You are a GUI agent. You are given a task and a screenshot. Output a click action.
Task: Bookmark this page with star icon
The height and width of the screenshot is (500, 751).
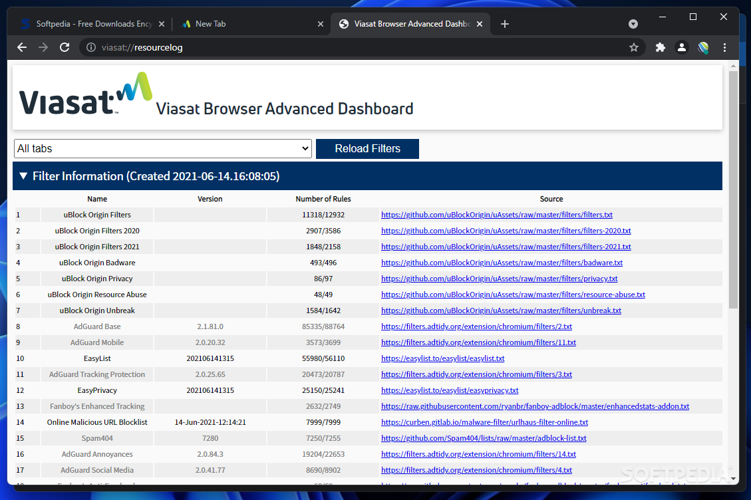634,47
